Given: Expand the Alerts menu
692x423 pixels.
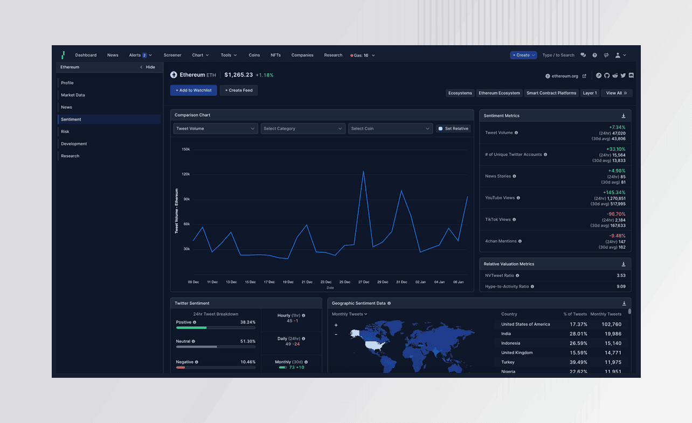Looking at the screenshot, I should pos(140,55).
